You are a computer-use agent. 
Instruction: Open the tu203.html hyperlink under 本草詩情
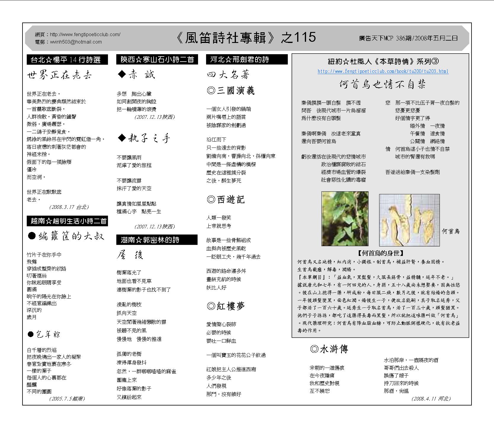click(383, 71)
